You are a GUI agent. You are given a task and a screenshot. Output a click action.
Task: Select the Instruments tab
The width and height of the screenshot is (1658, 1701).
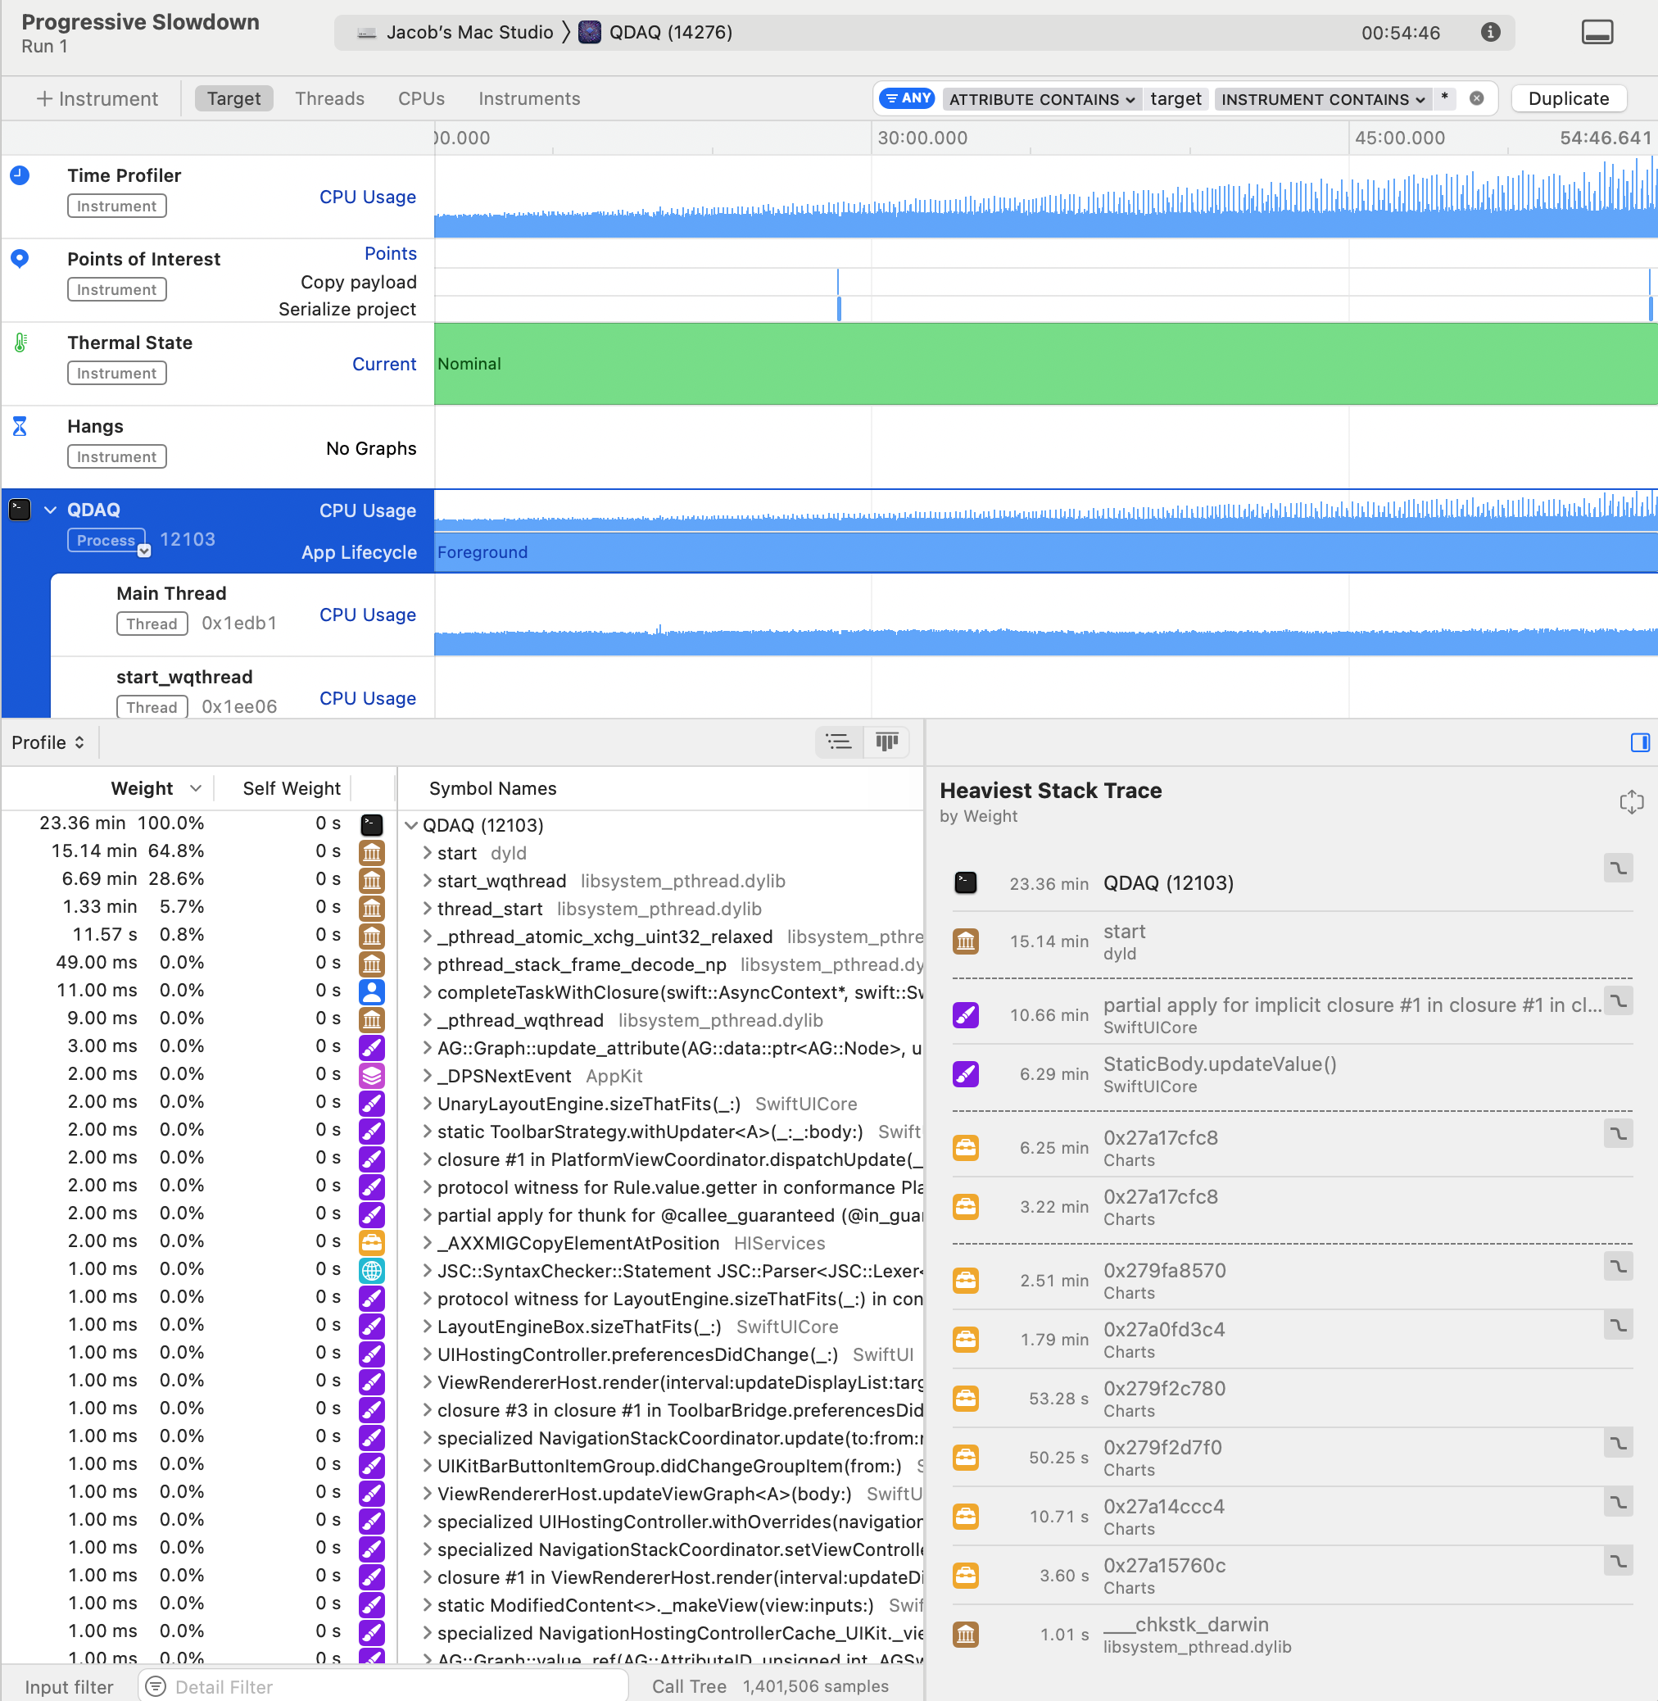[x=528, y=98]
